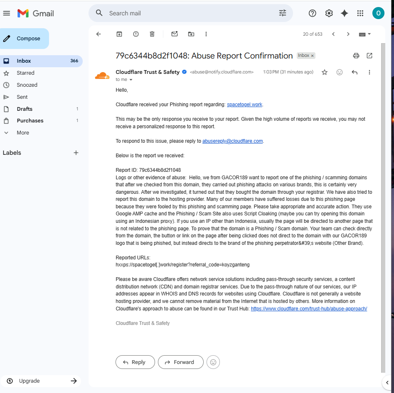Expand More folders in sidebar
This screenshot has height=393, width=394.
point(23,133)
